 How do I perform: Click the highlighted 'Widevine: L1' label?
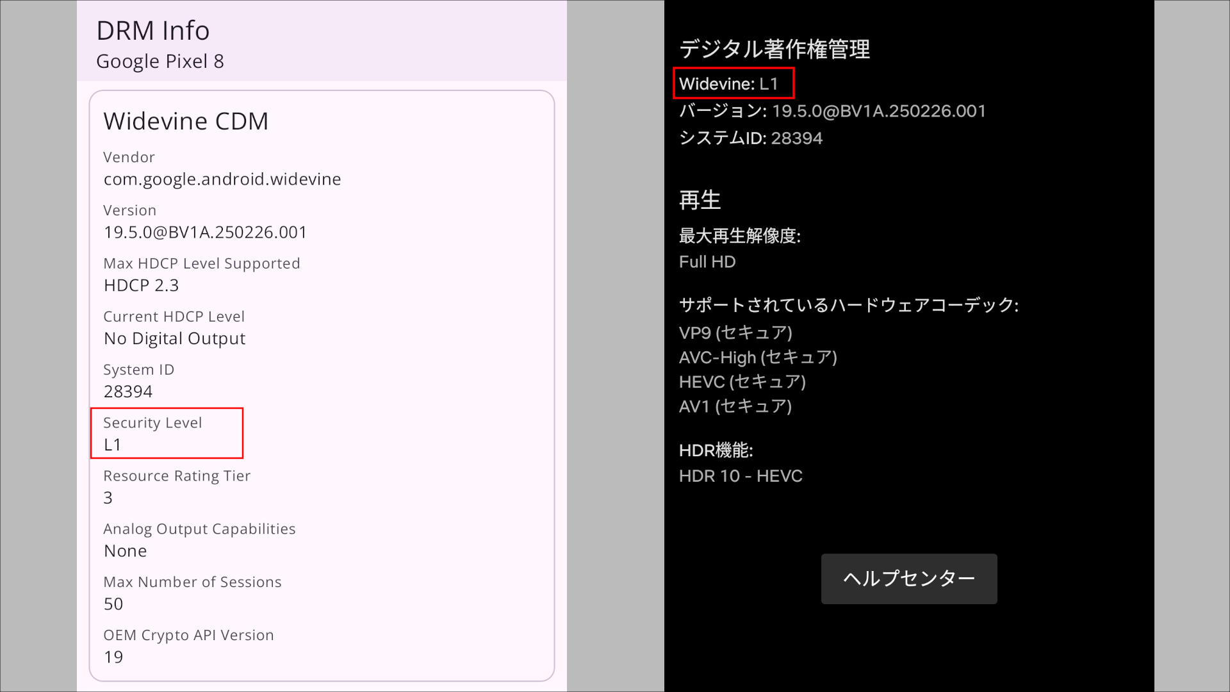tap(733, 82)
